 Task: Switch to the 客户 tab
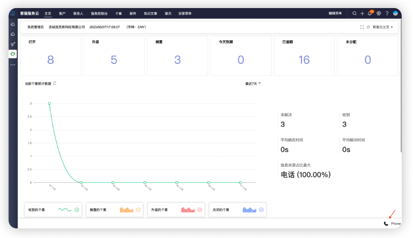tap(62, 13)
